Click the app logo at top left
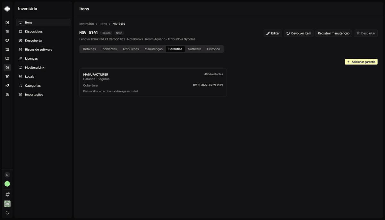 (7, 9)
